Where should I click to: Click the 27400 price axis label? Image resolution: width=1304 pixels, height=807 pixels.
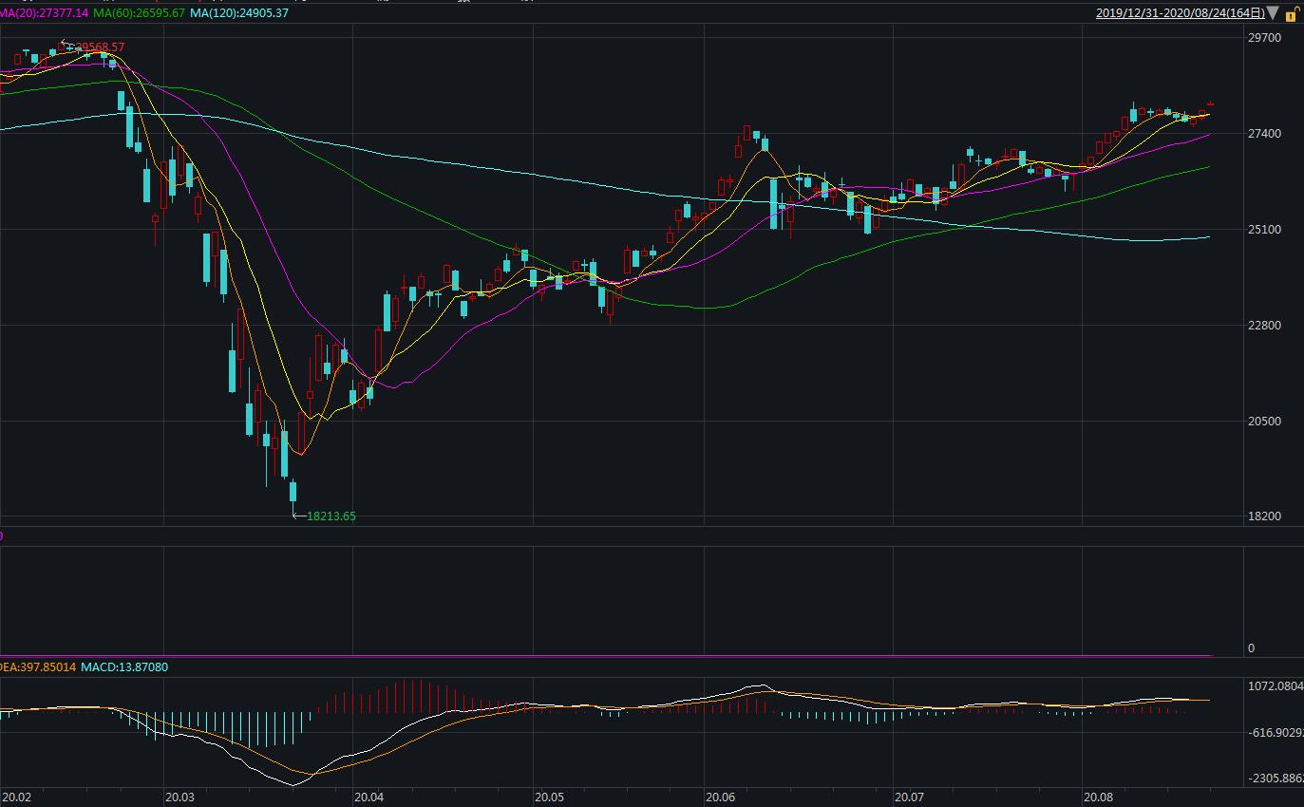coord(1264,134)
